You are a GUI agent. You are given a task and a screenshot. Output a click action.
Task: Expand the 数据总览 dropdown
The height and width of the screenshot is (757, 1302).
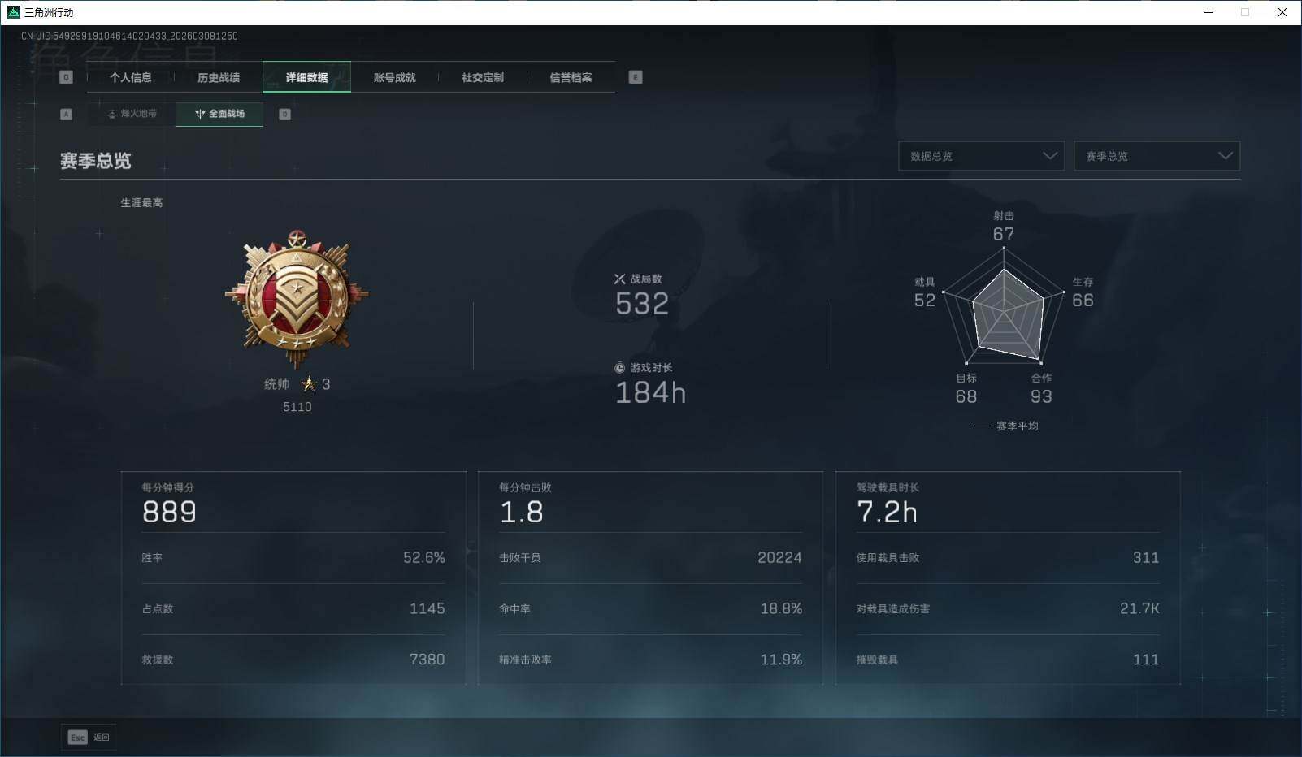(x=982, y=156)
